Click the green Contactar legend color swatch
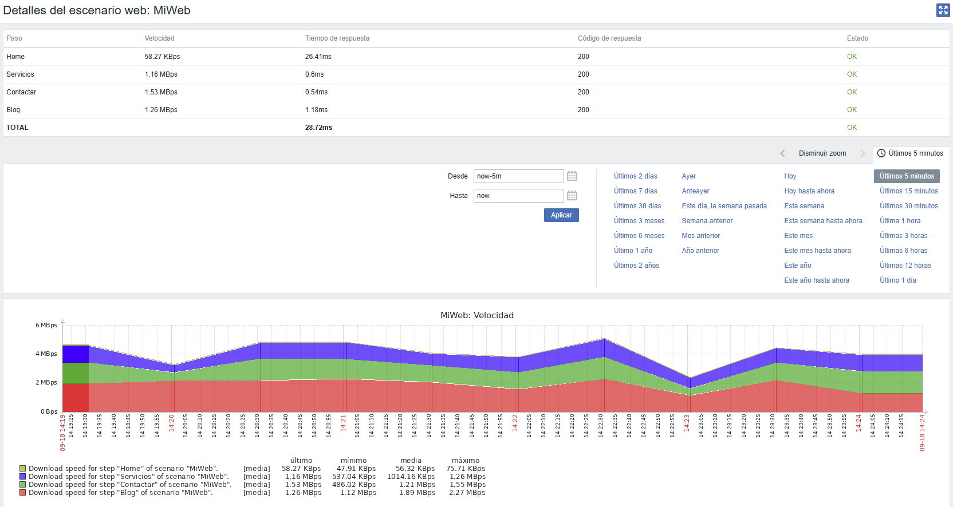 [x=23, y=485]
